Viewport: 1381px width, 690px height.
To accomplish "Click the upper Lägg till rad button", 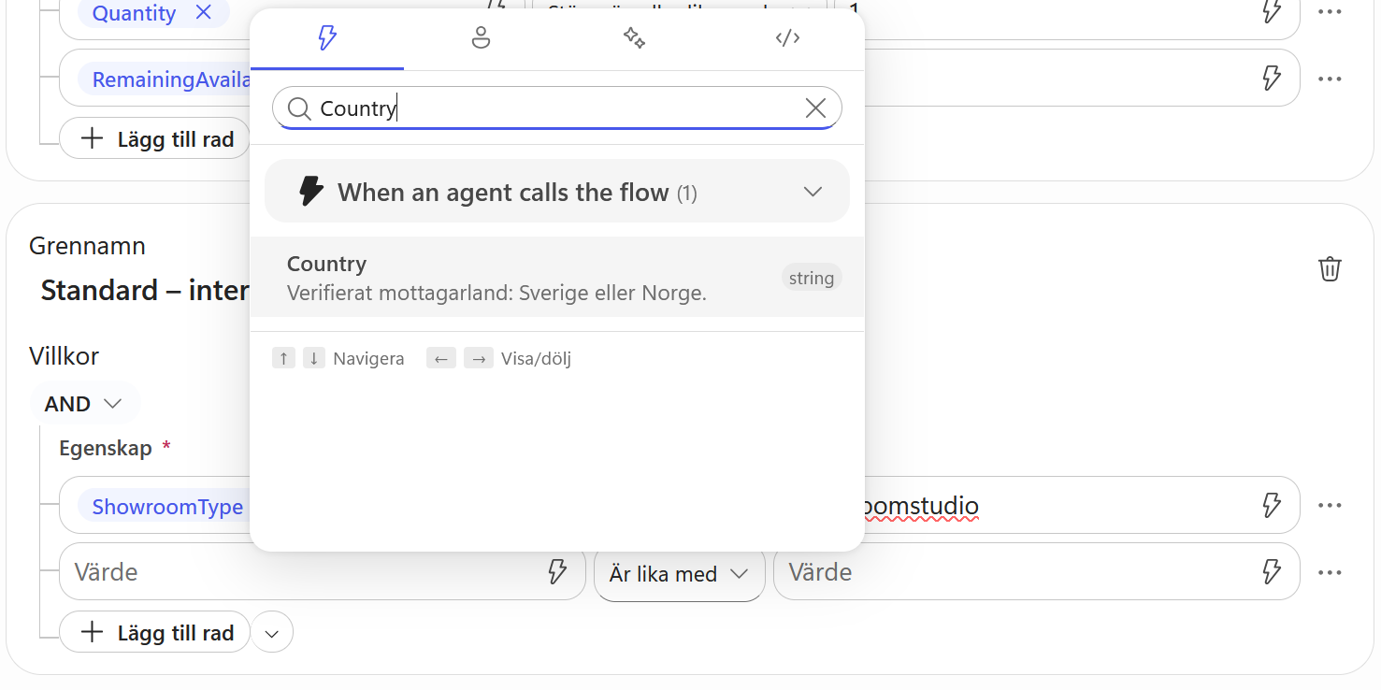I will [x=155, y=138].
